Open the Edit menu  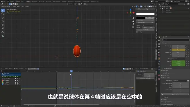pyautogui.click(x=8, y=1)
